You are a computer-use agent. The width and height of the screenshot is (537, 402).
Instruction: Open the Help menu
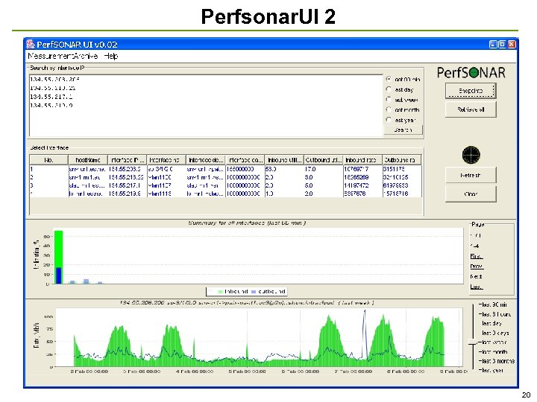coord(111,56)
